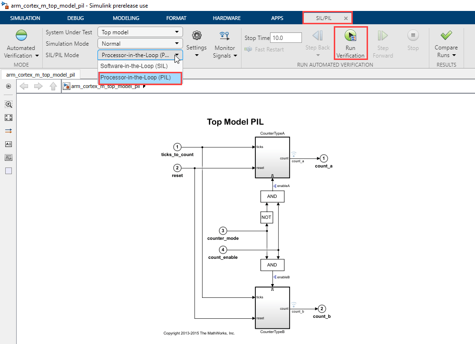This screenshot has width=475, height=344.
Task: Click the Automated Verification mode icon
Action: pos(21,36)
